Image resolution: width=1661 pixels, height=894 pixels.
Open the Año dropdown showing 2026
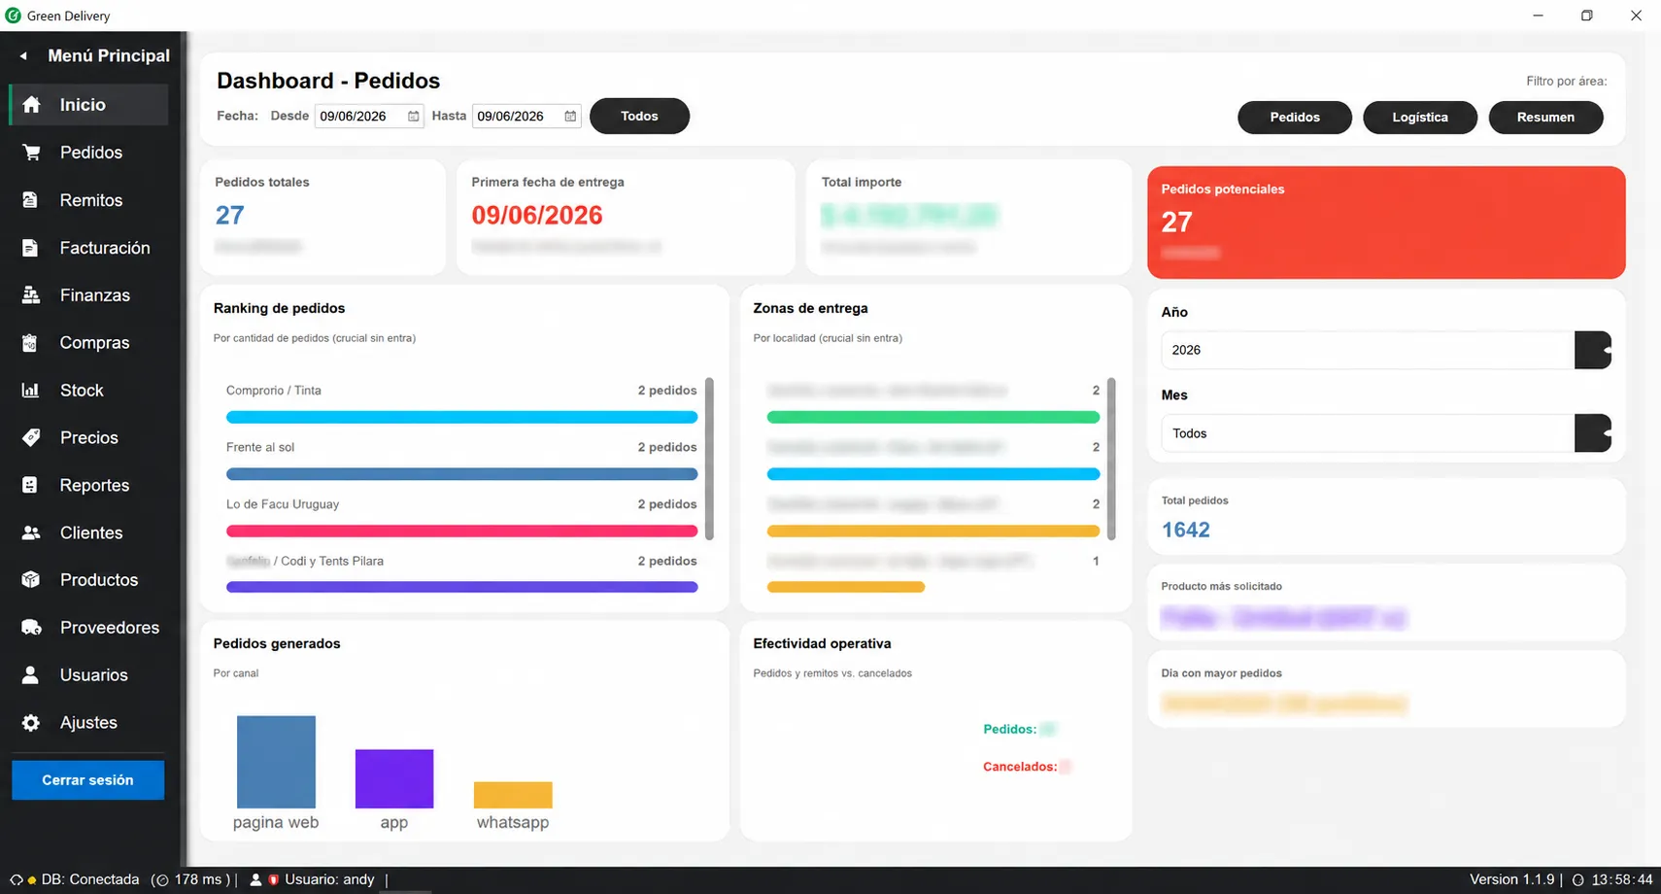(1386, 350)
